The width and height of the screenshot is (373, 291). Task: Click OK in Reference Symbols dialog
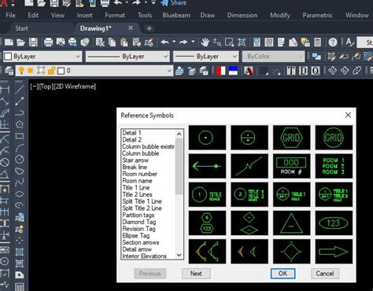pyautogui.click(x=283, y=274)
